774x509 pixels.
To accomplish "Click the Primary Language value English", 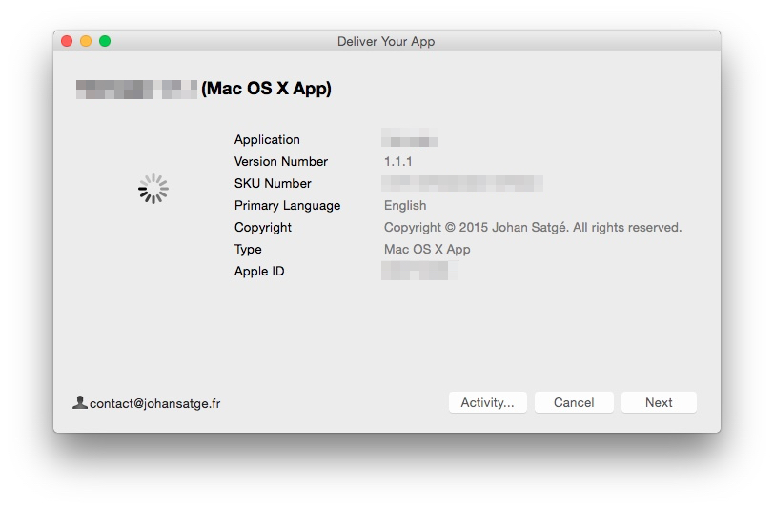I will tap(405, 206).
